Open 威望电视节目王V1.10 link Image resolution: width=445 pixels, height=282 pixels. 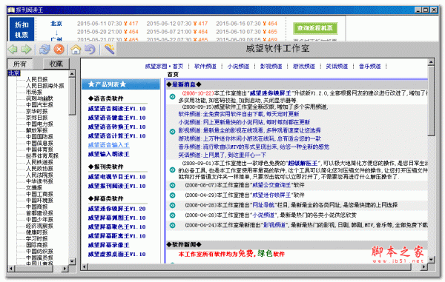coord(116,177)
